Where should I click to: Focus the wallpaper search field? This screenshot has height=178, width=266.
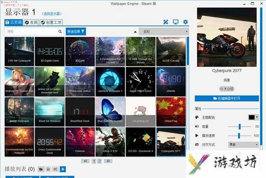(34, 31)
